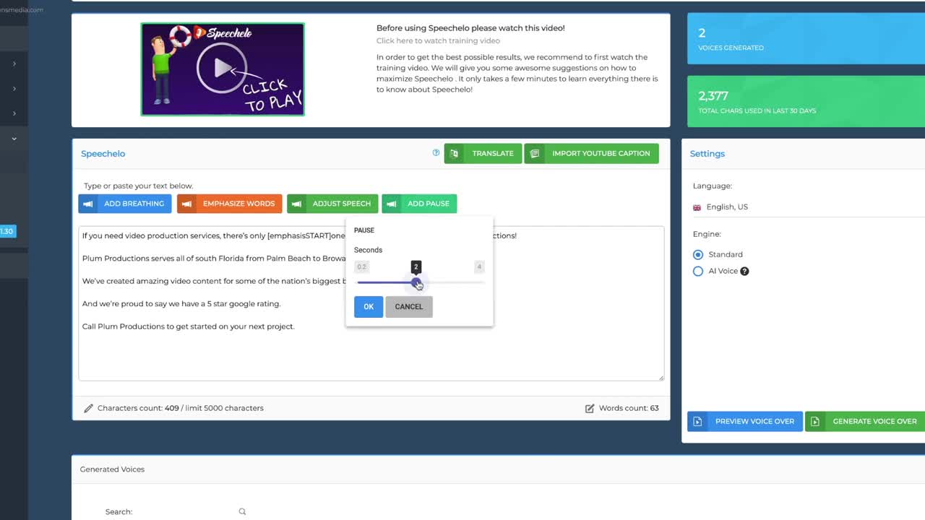Play the Speechelo training video thumbnail

[x=223, y=69]
